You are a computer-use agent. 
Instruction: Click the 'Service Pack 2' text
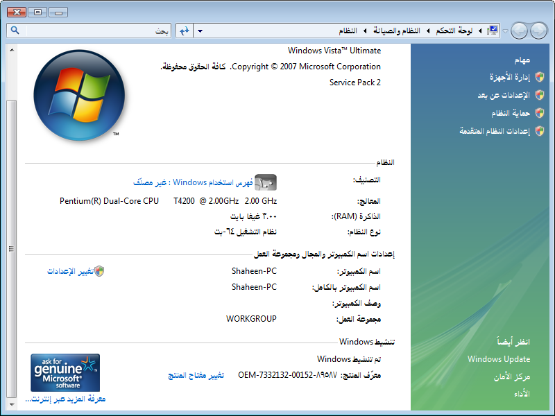355,83
